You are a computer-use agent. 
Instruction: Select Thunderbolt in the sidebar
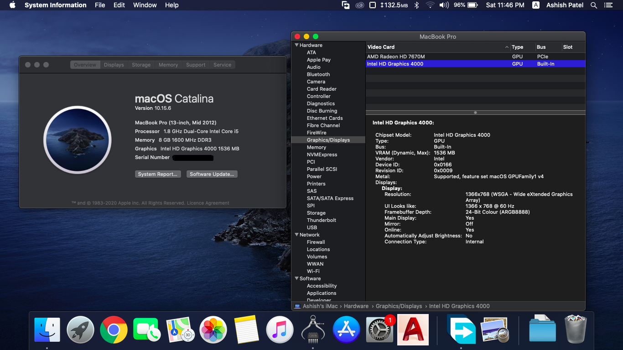pos(322,220)
